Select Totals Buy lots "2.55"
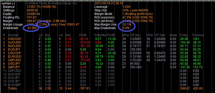 [x=48, y=88]
